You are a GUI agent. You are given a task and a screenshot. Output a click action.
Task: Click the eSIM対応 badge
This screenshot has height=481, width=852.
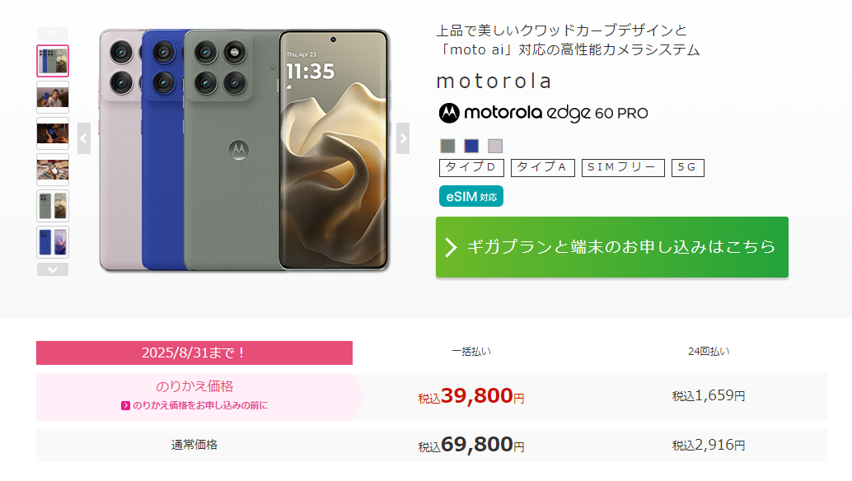471,197
